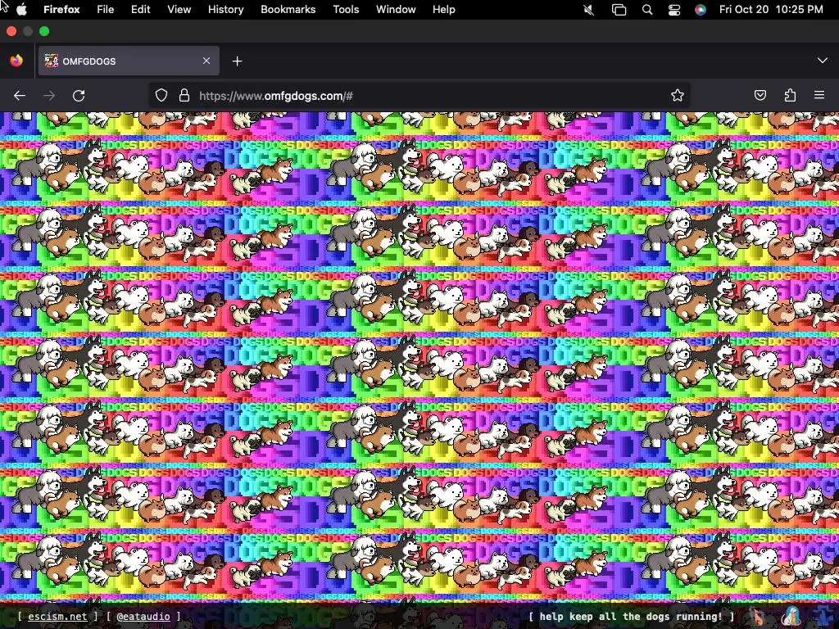This screenshot has width=839, height=629.
Task: Open the View menu
Action: click(x=179, y=10)
